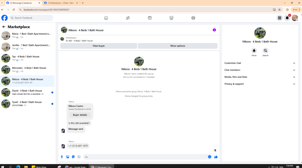Reload the page with the refresh icon

(14, 10)
